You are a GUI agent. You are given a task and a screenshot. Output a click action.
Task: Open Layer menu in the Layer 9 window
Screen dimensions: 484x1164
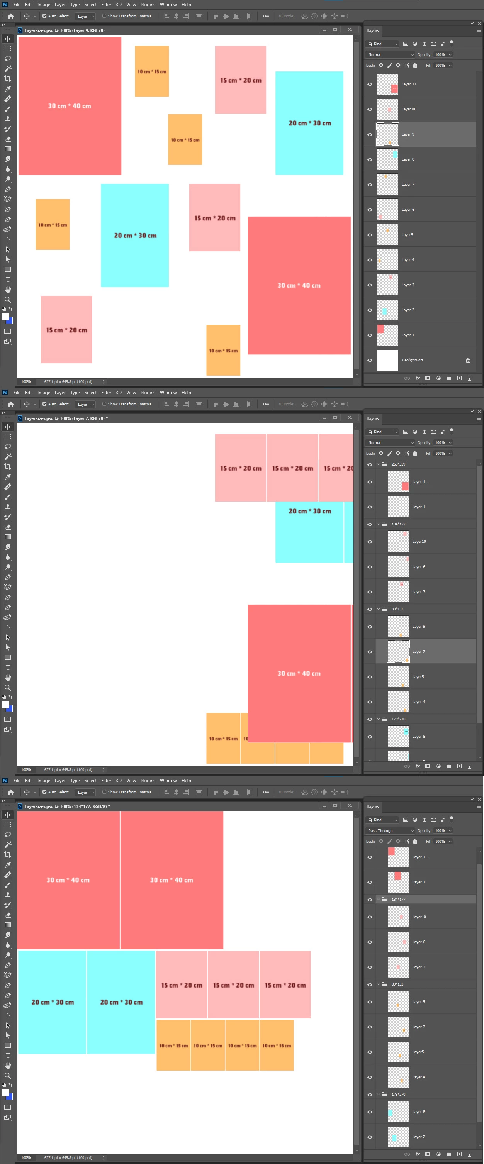pyautogui.click(x=60, y=5)
